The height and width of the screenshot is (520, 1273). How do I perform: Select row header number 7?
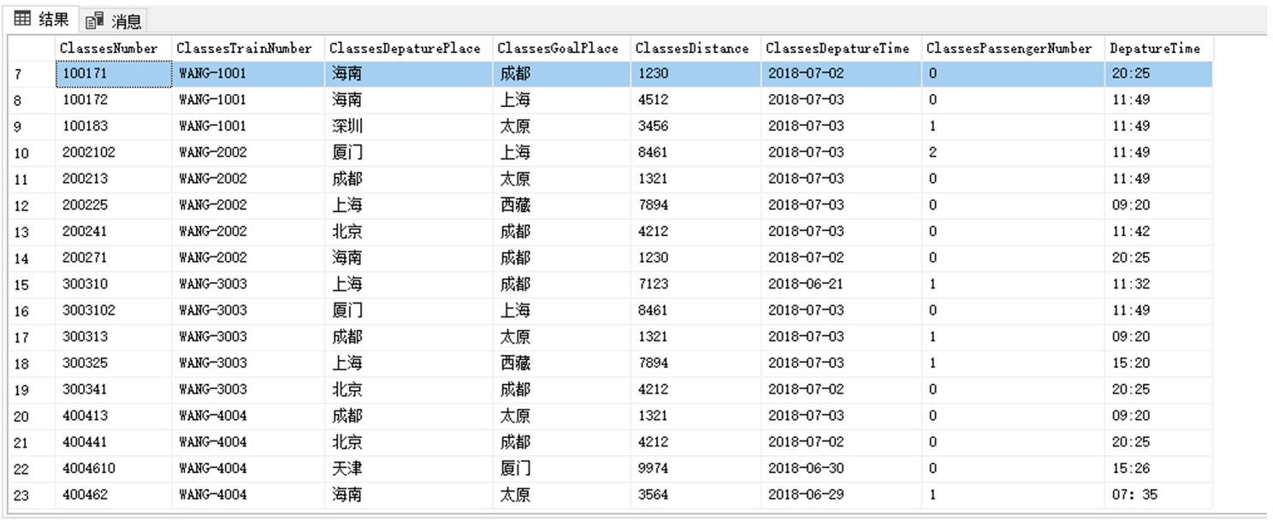(x=32, y=74)
